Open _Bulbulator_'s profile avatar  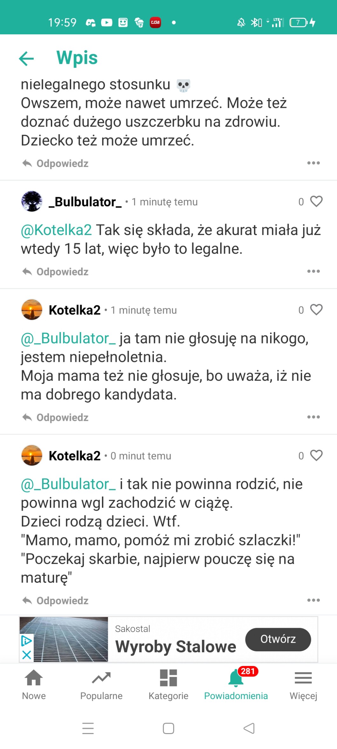click(x=32, y=202)
